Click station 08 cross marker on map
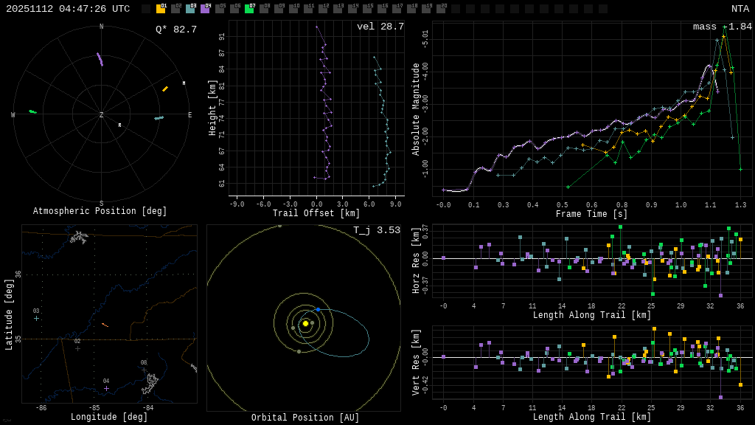This screenshot has height=425, width=755. click(x=145, y=369)
